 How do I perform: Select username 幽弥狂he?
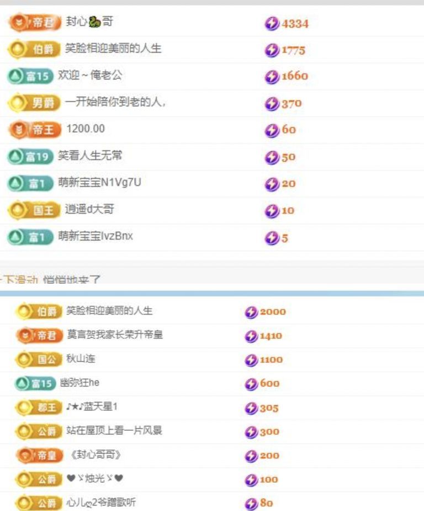[x=79, y=382]
